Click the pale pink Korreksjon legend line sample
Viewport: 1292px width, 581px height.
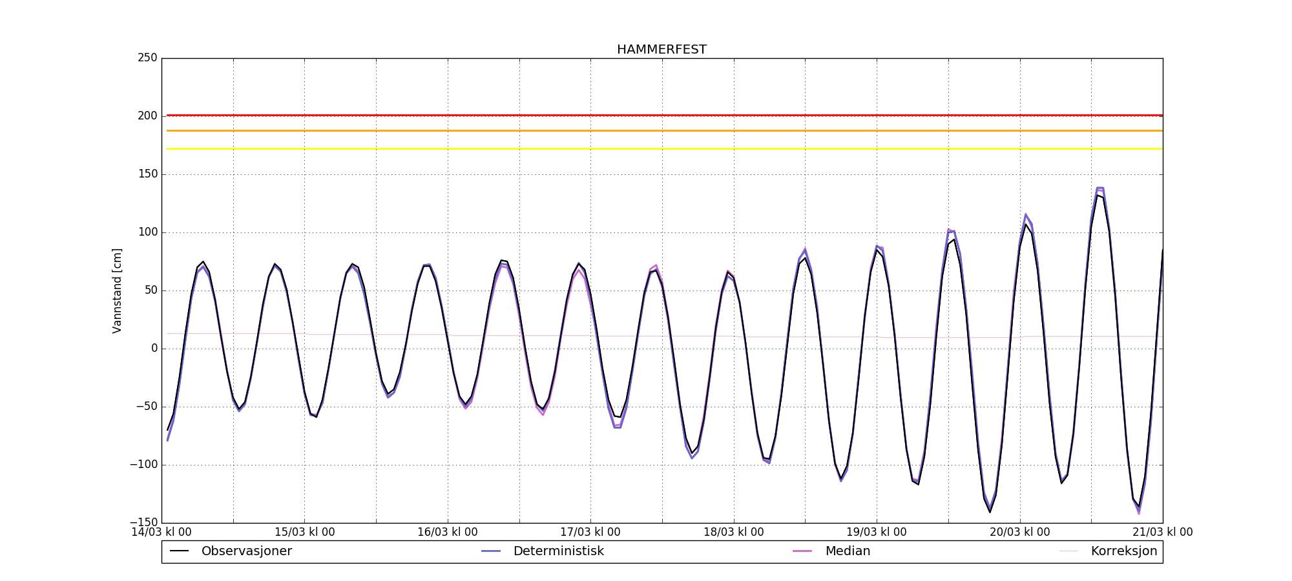[1068, 551]
